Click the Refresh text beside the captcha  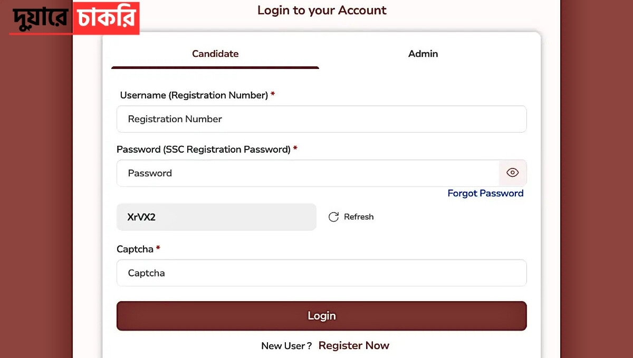coord(359,217)
